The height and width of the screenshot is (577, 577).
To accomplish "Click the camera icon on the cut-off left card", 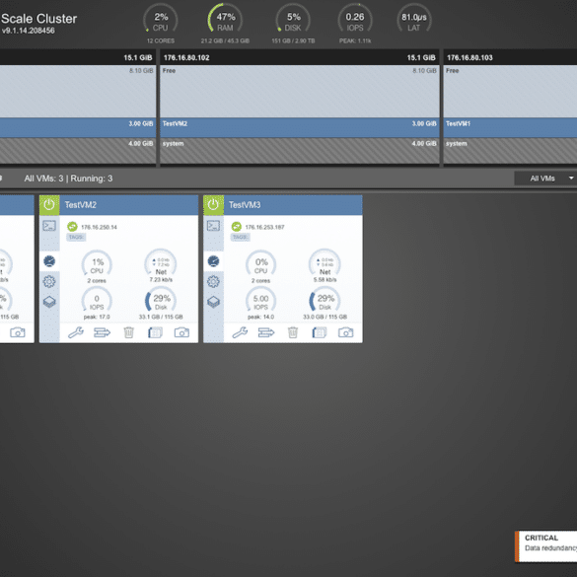I will click(18, 332).
